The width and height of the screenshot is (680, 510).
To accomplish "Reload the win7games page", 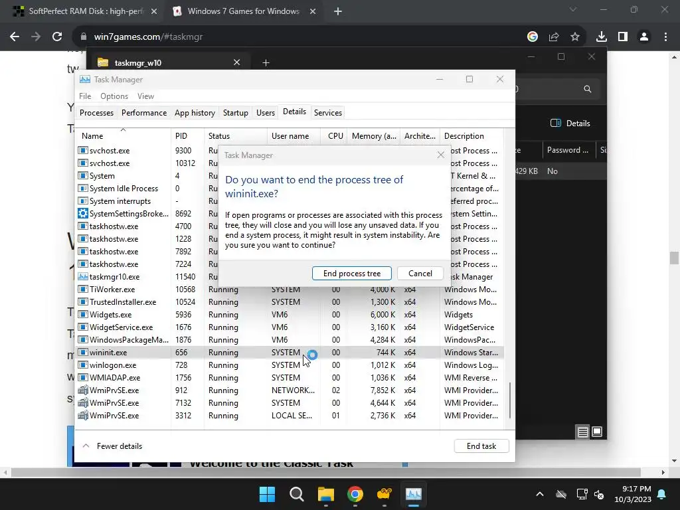I will click(x=57, y=37).
